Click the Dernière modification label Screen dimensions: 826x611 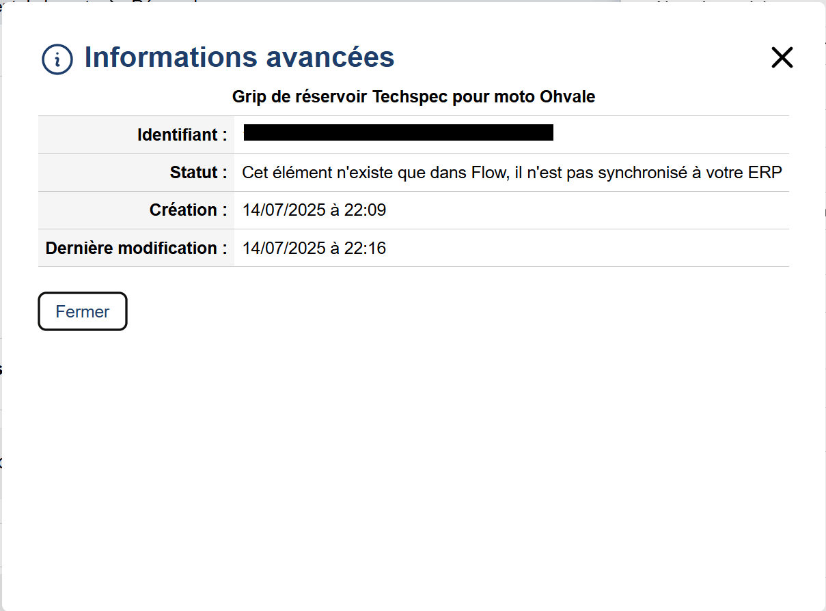pos(136,248)
